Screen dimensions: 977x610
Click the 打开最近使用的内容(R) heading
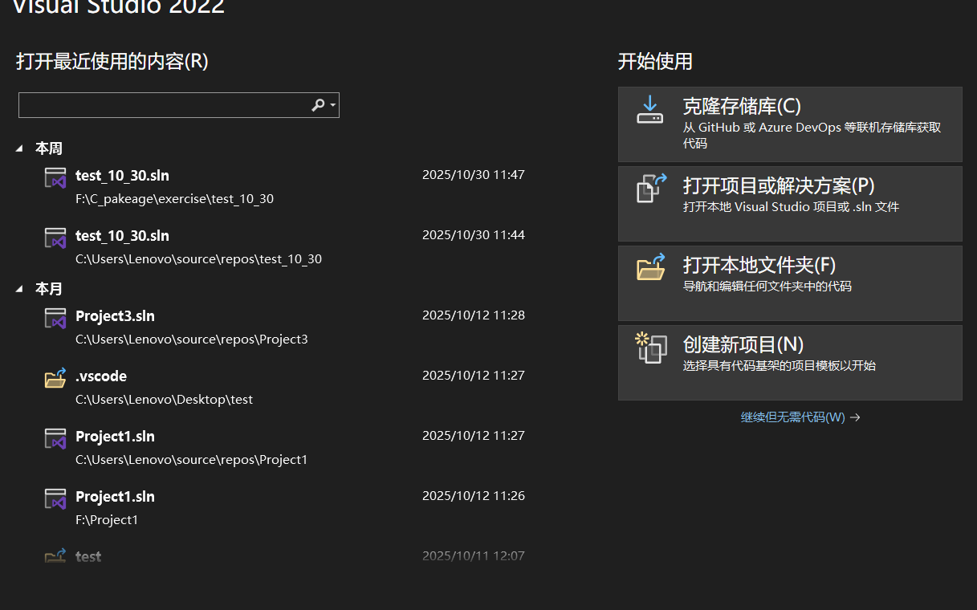click(112, 62)
